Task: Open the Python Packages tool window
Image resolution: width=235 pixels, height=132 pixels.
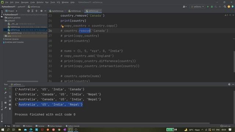Action: click(55, 126)
